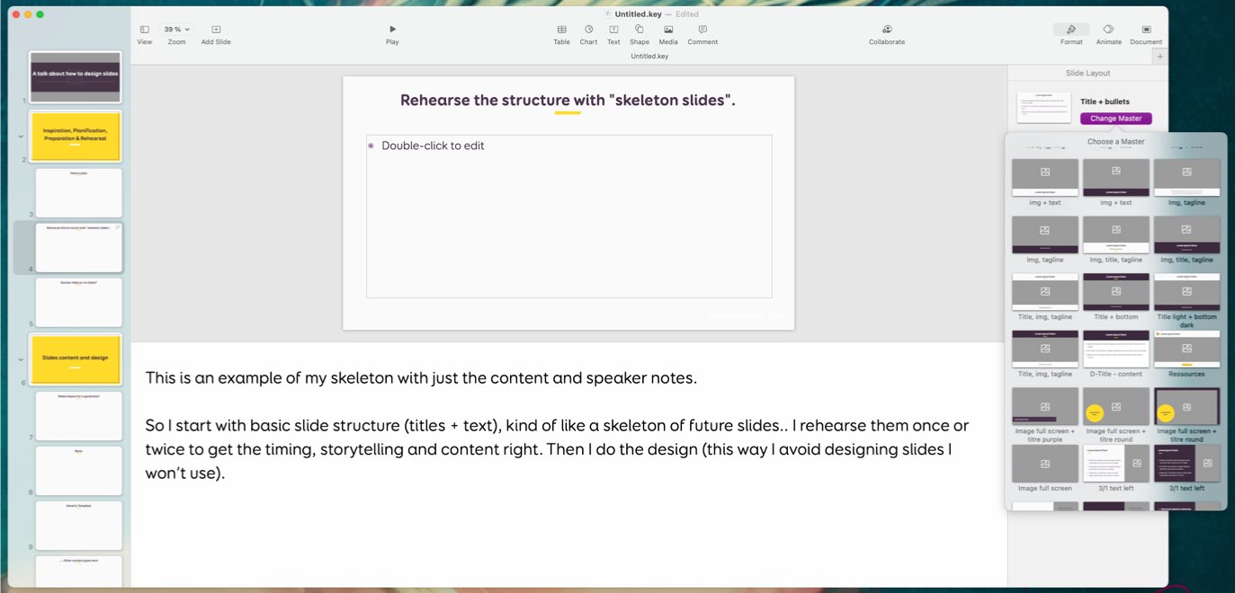Collapse the slide 2 group in navigator
This screenshot has height=593, width=1235.
[22, 137]
